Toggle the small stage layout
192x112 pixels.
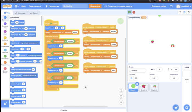point(180,12)
